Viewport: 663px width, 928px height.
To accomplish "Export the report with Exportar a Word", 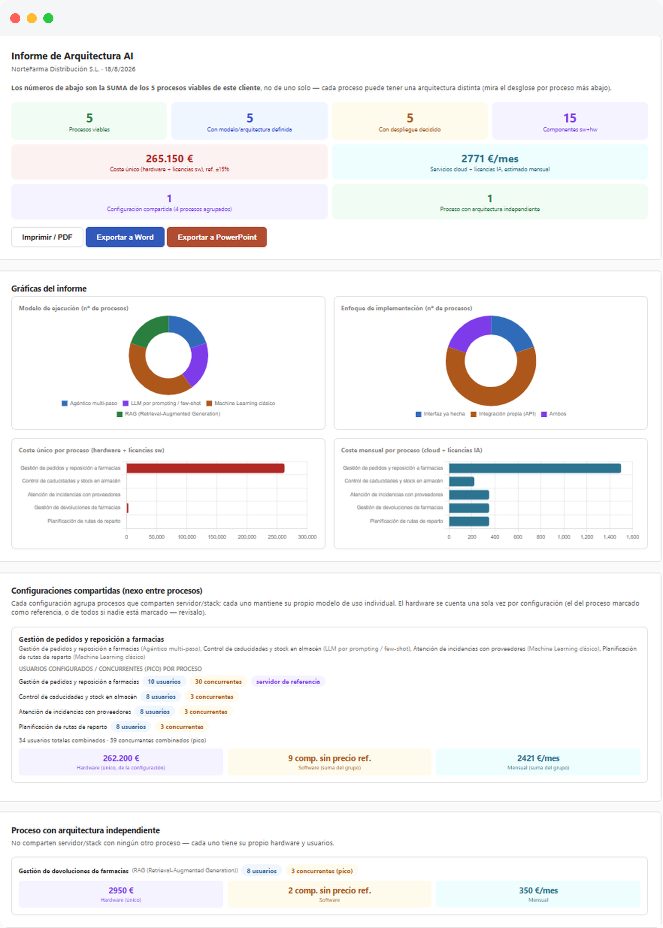I will [x=125, y=237].
